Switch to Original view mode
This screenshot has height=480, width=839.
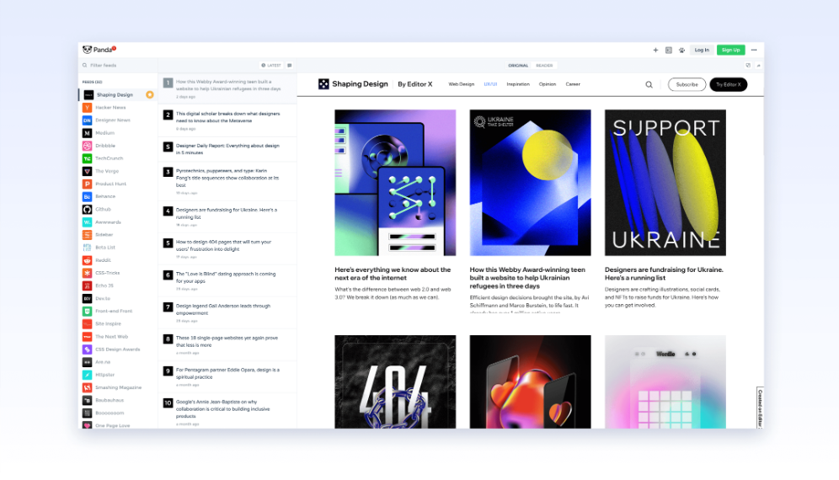(518, 66)
